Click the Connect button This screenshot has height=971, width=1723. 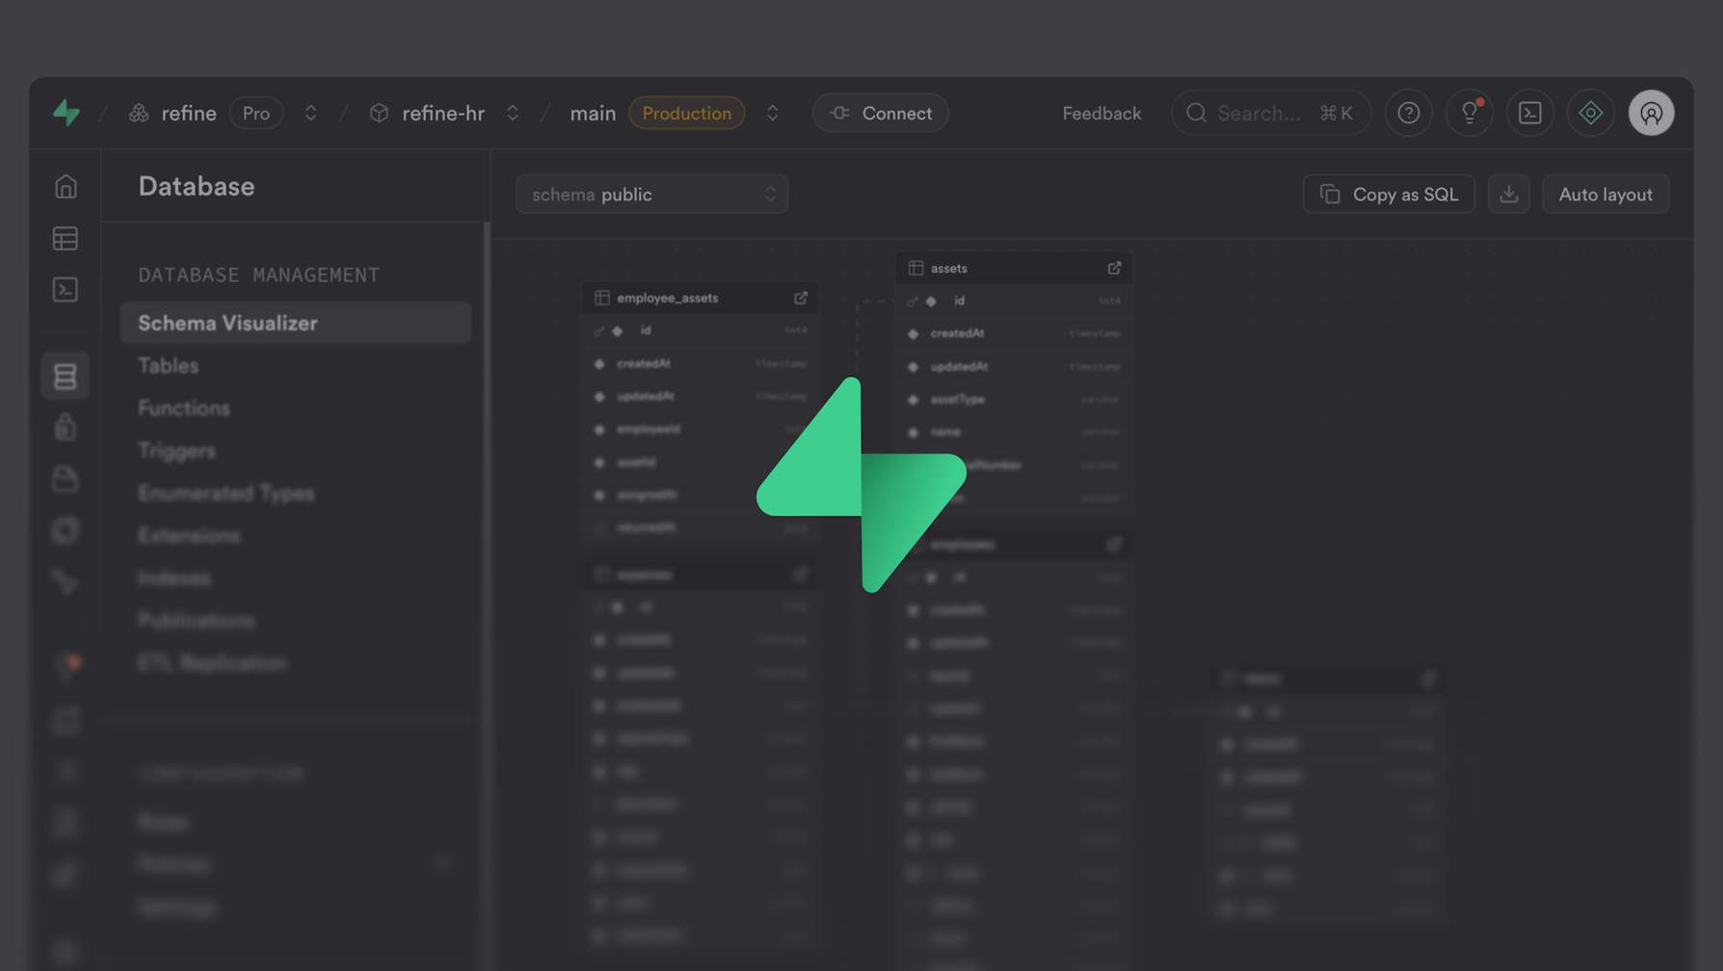(880, 113)
